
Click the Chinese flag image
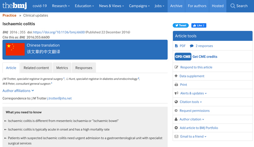[15, 49]
